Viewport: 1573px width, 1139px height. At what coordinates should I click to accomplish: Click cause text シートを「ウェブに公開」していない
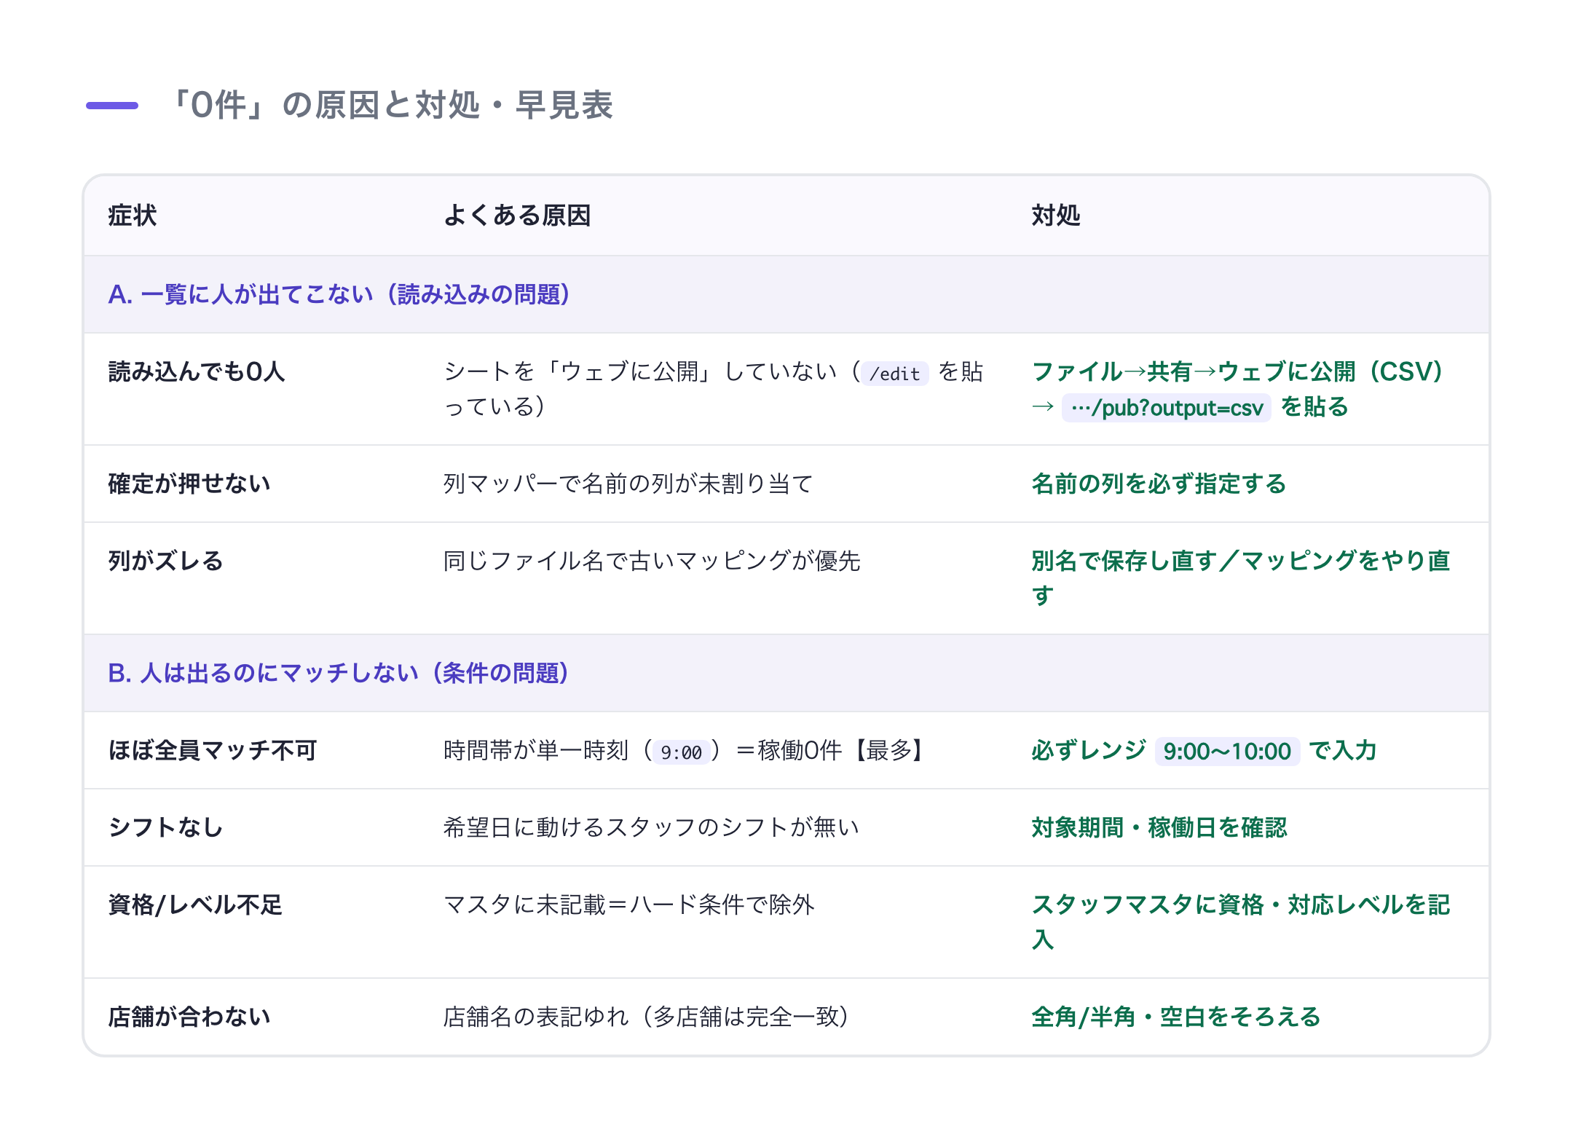(x=642, y=372)
